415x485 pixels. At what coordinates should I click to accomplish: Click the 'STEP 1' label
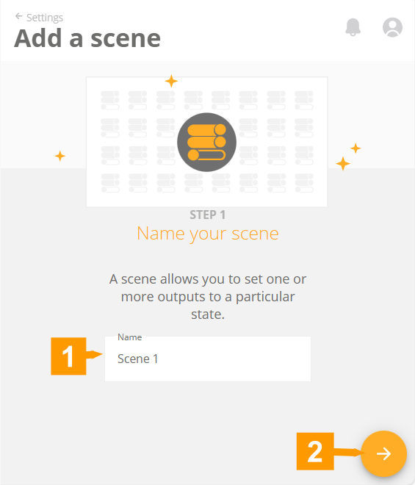pyautogui.click(x=207, y=215)
